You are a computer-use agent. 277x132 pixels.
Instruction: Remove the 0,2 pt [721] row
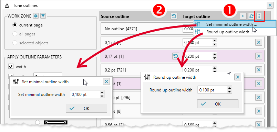tap(259, 70)
